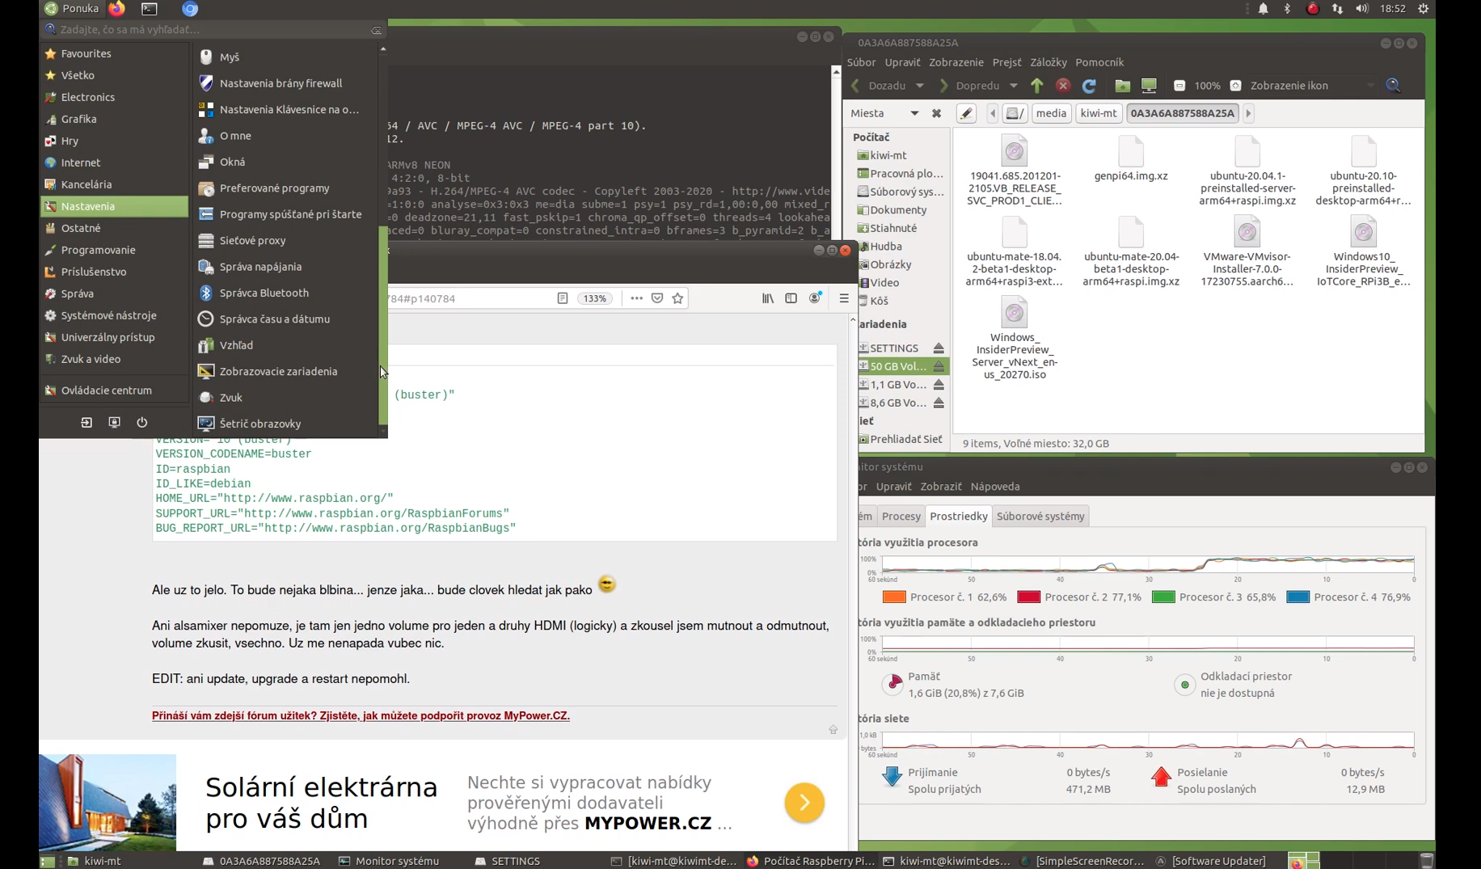Eject the 8,6 GB volume
1481x869 pixels.
coord(939,403)
